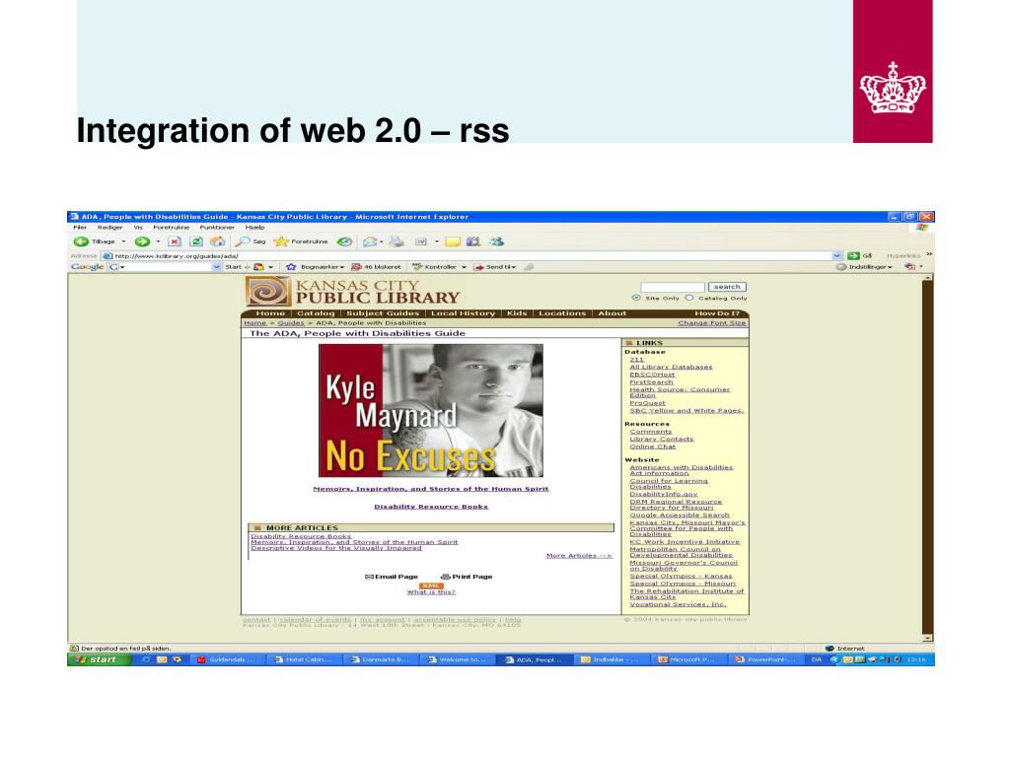
Task: Select the Catalog Only radio button
Action: [689, 298]
